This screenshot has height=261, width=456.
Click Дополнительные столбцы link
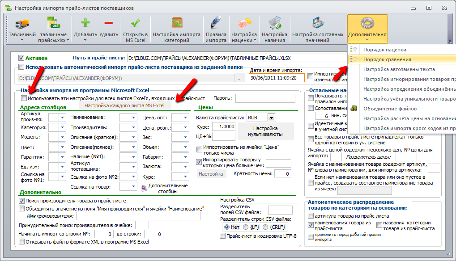pyautogui.click(x=168, y=189)
